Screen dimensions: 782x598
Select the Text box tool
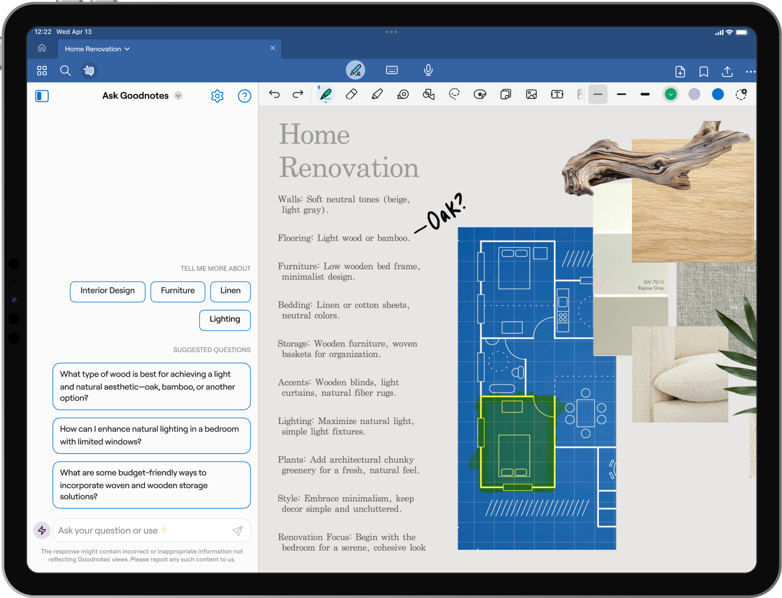tap(557, 94)
